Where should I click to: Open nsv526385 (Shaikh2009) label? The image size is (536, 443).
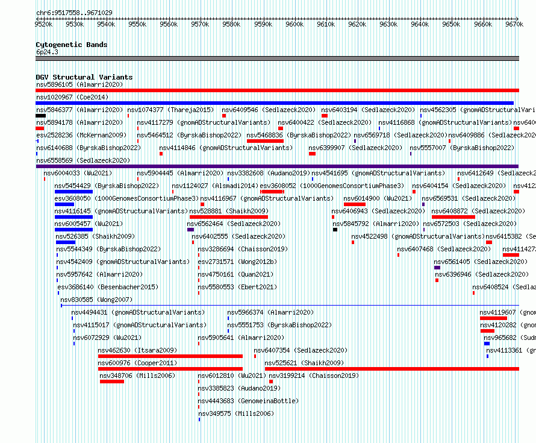[x=95, y=236]
